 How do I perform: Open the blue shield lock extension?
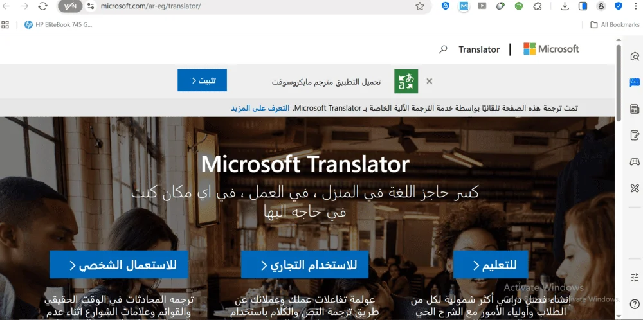click(x=446, y=6)
